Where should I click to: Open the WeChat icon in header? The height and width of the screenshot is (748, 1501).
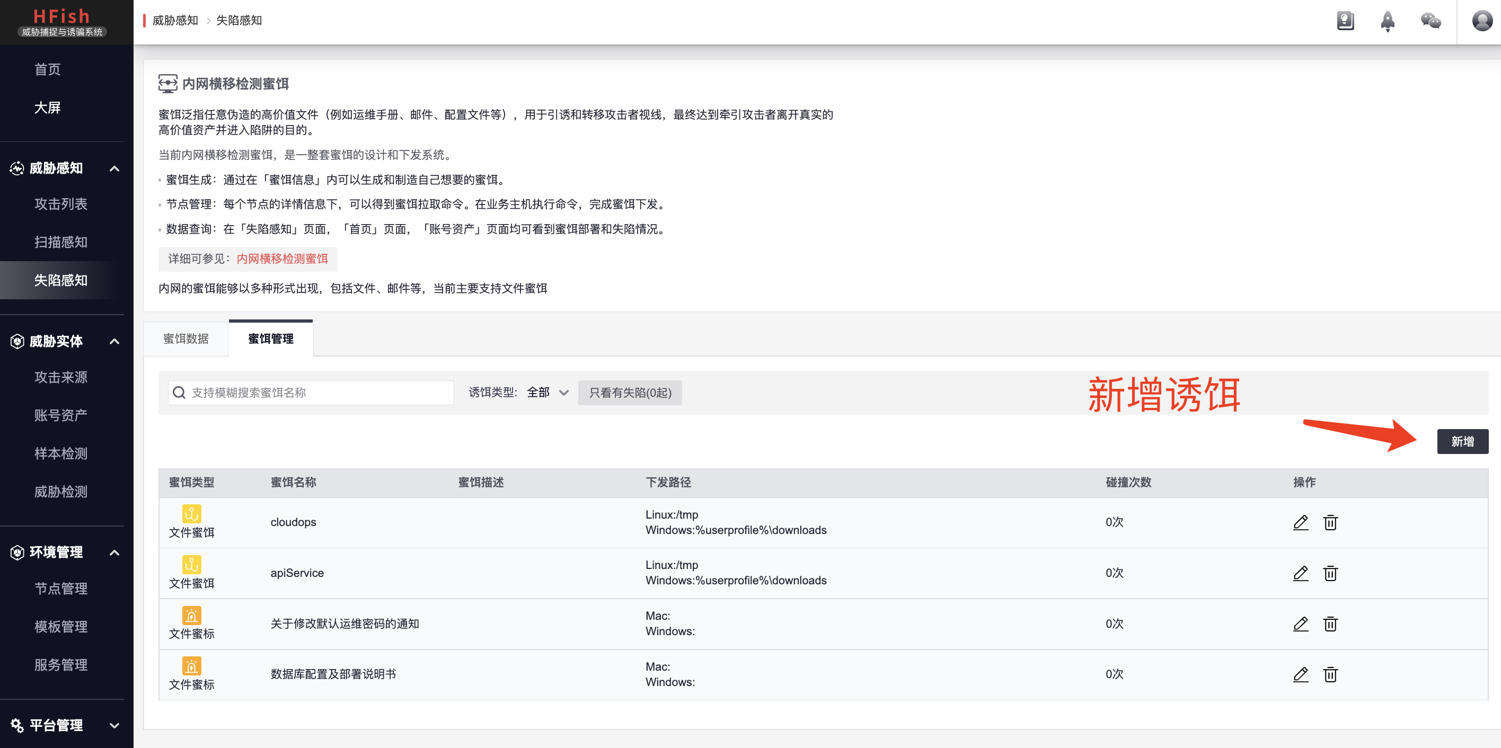[1431, 21]
